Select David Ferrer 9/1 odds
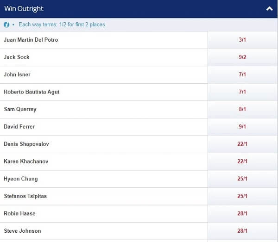278x242 pixels. coord(242,127)
